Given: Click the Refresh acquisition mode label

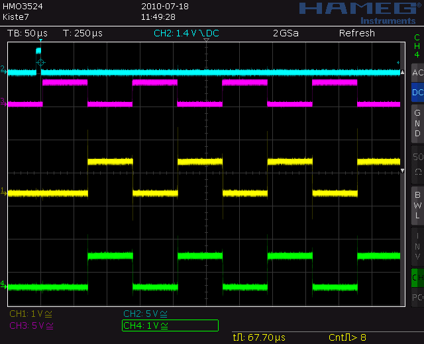Looking at the screenshot, I should (357, 33).
